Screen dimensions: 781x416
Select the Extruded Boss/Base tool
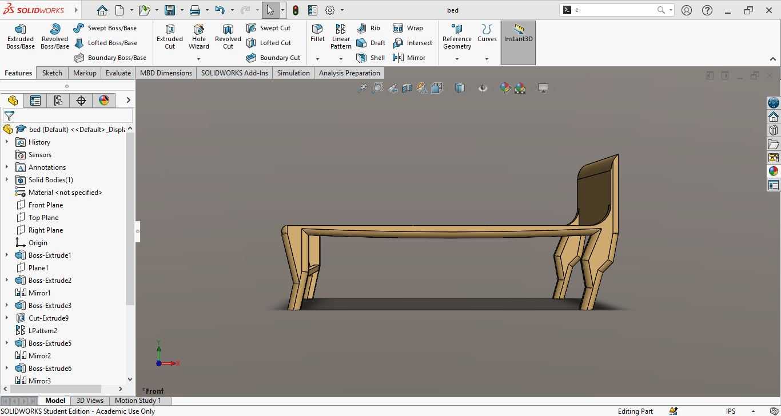tap(20, 37)
